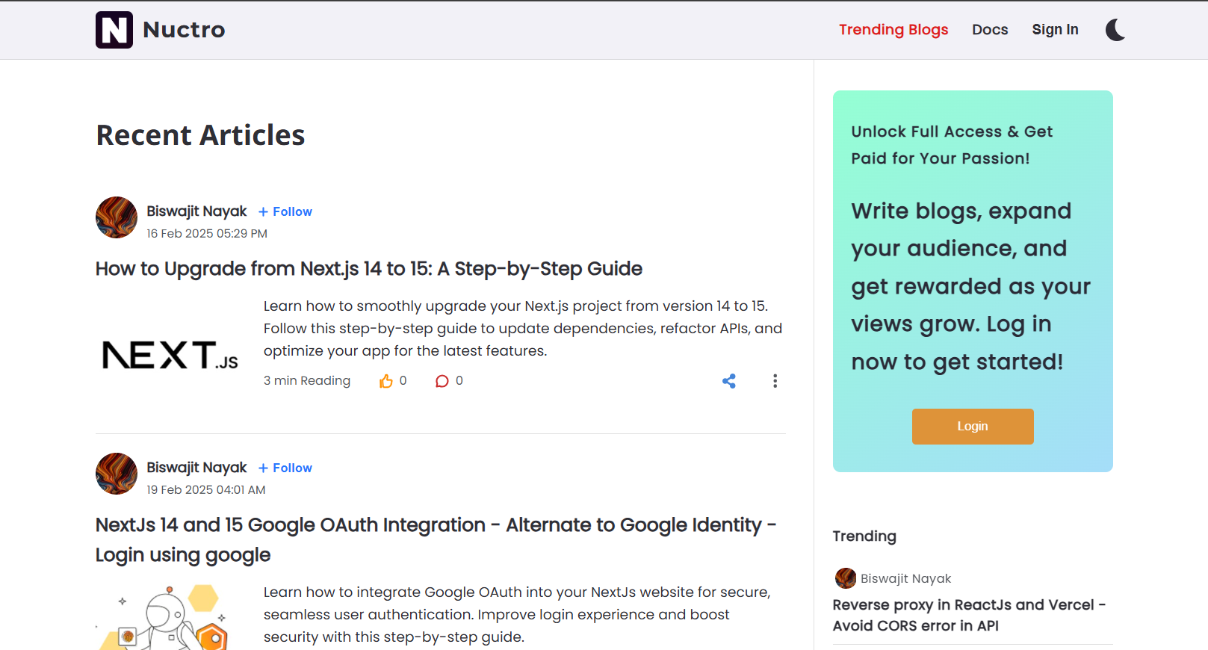Click the Google OAuth article description text
1208x650 pixels.
[517, 615]
